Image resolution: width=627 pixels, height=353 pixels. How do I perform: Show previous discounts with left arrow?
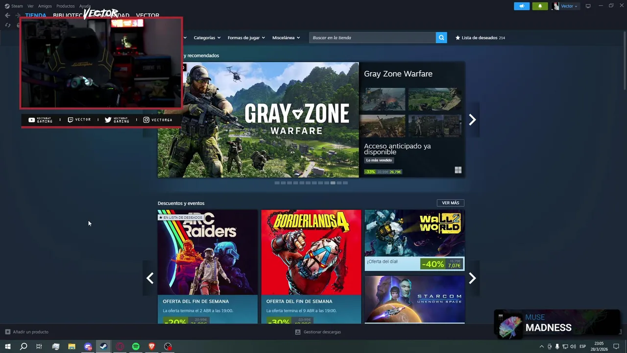tap(150, 278)
